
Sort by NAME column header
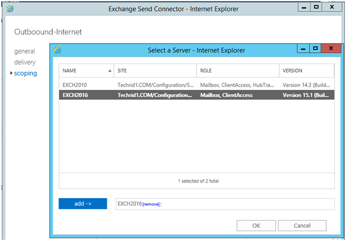coord(86,71)
